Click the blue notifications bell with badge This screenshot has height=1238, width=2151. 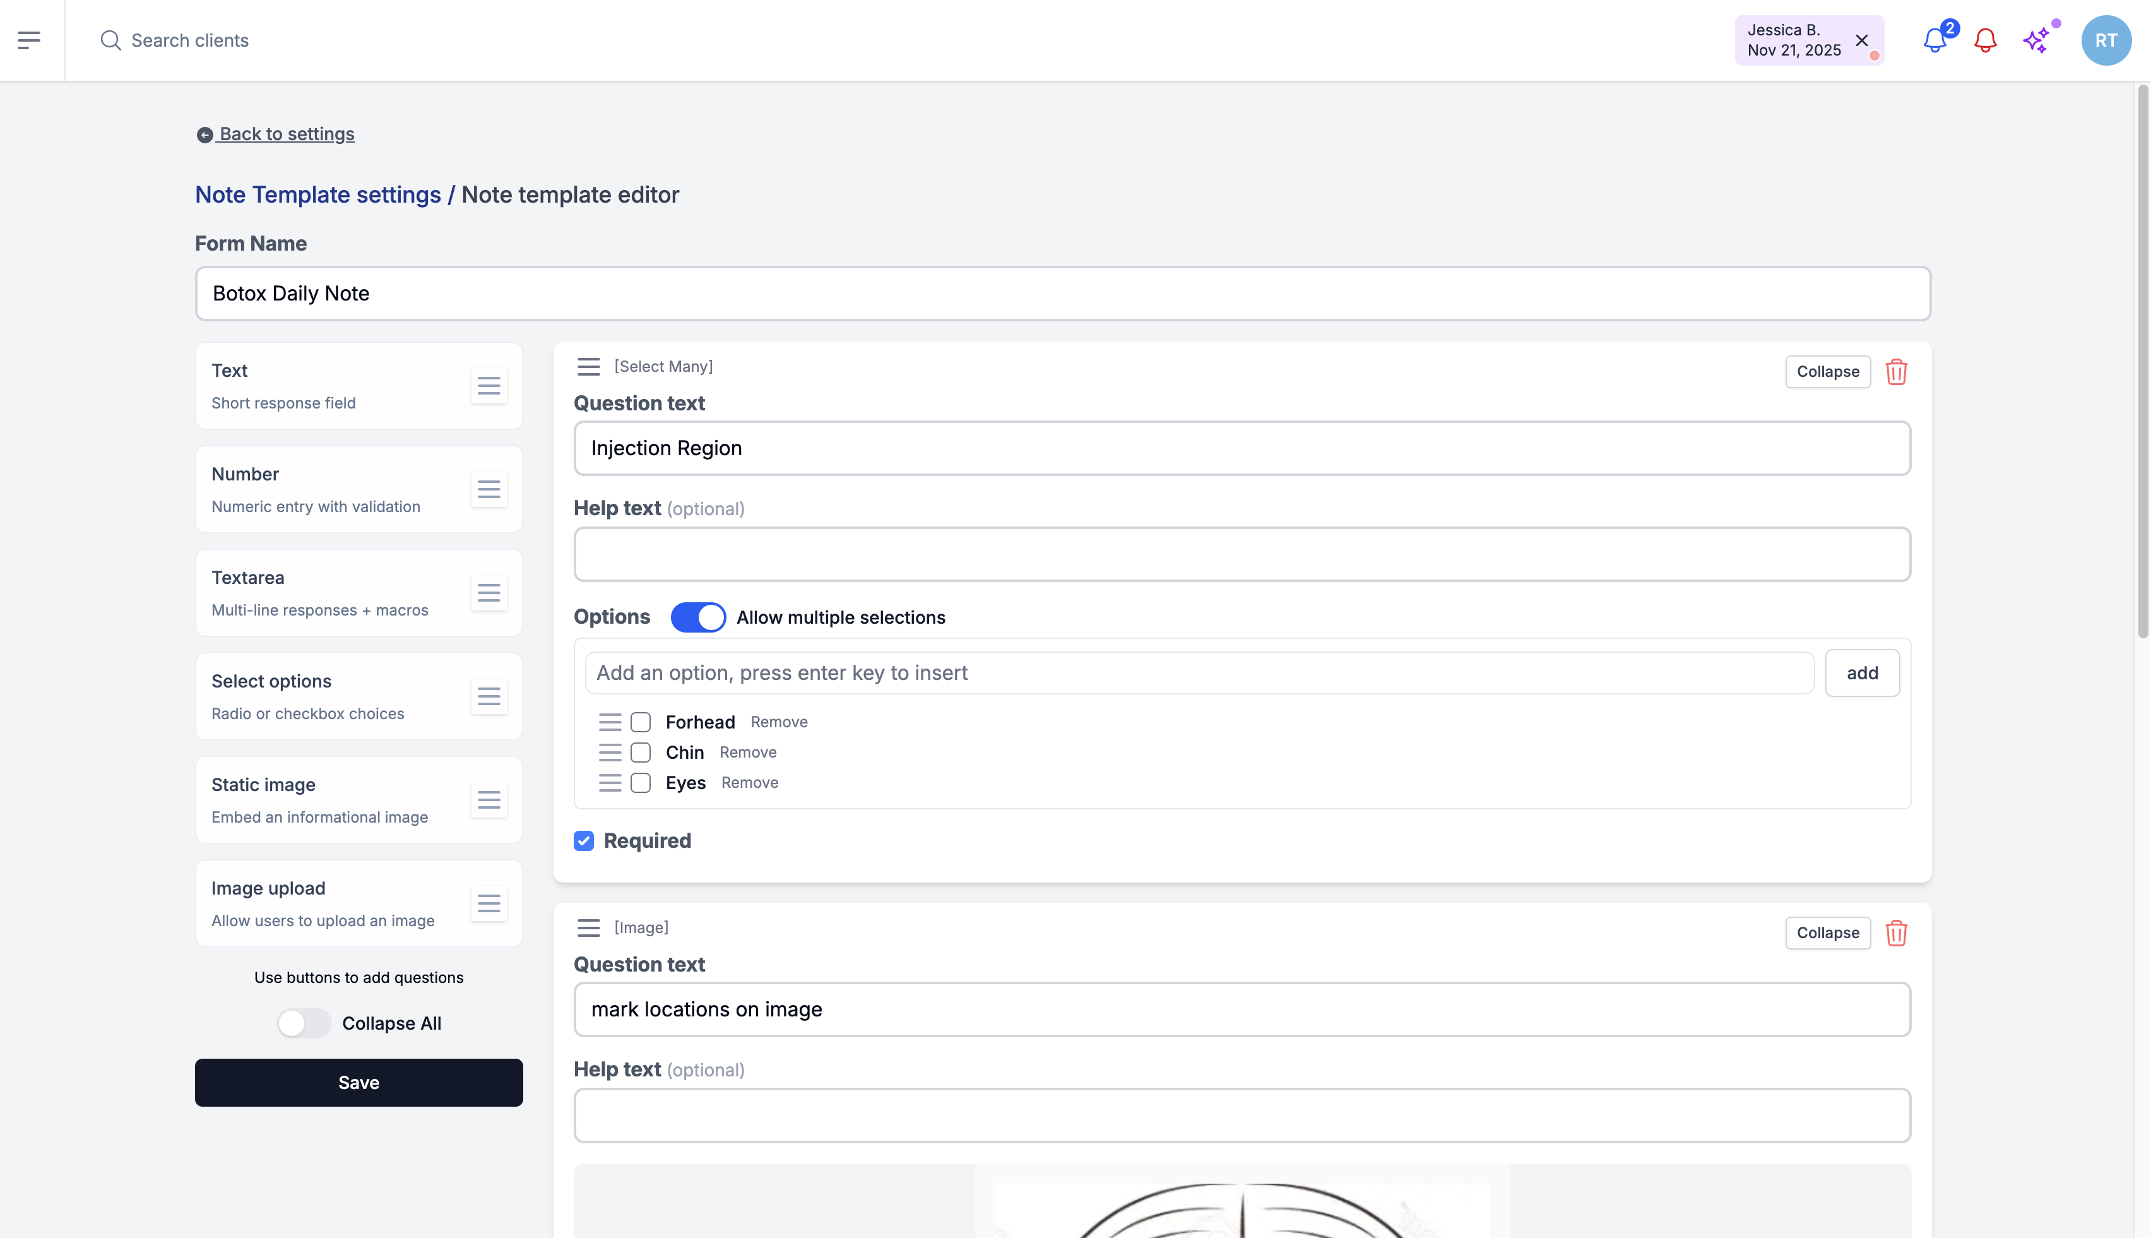1935,40
